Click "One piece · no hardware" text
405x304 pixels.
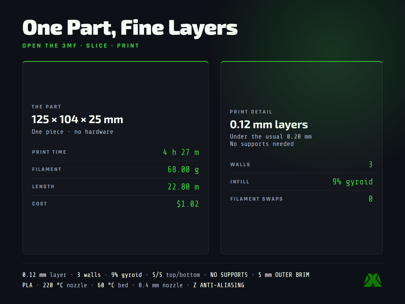(72, 132)
